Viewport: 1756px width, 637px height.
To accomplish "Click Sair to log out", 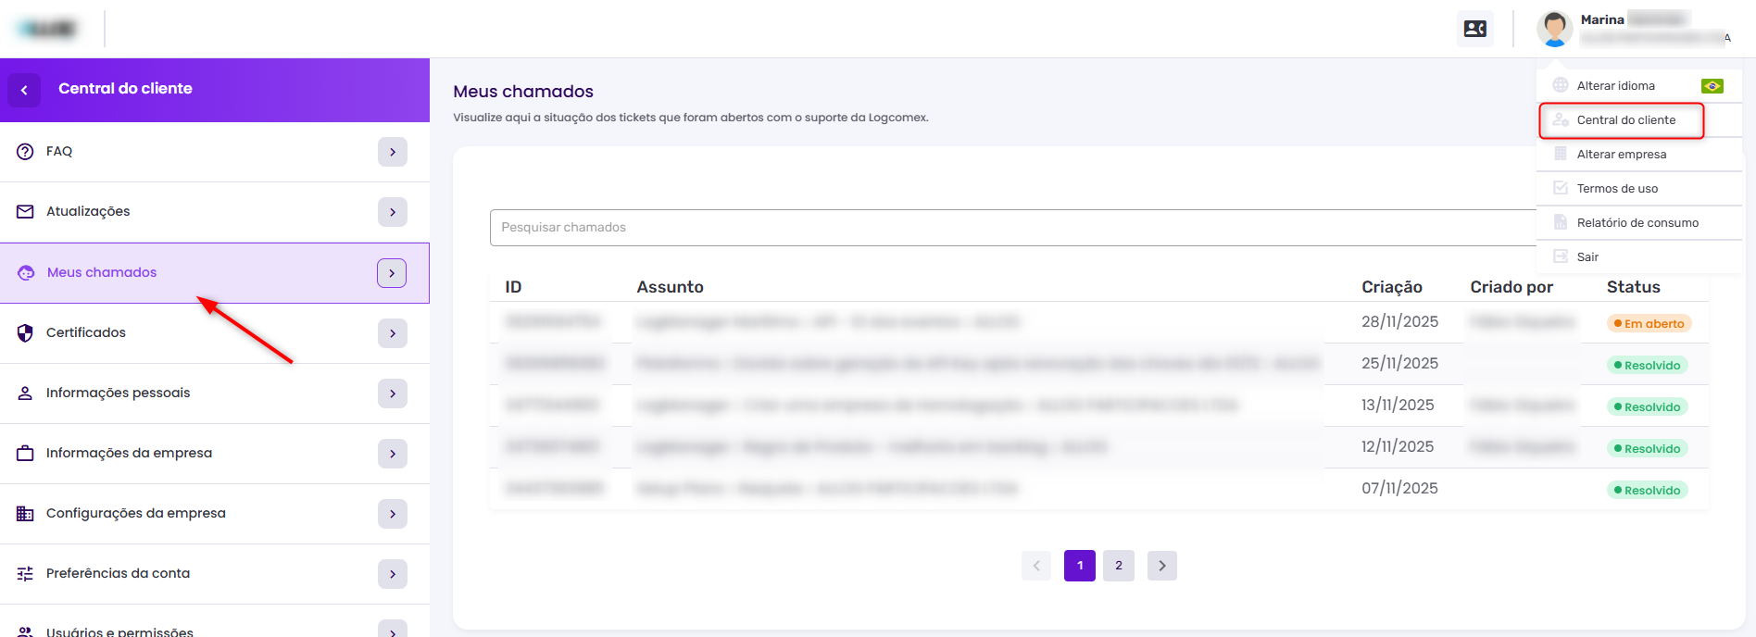I will click(1587, 257).
